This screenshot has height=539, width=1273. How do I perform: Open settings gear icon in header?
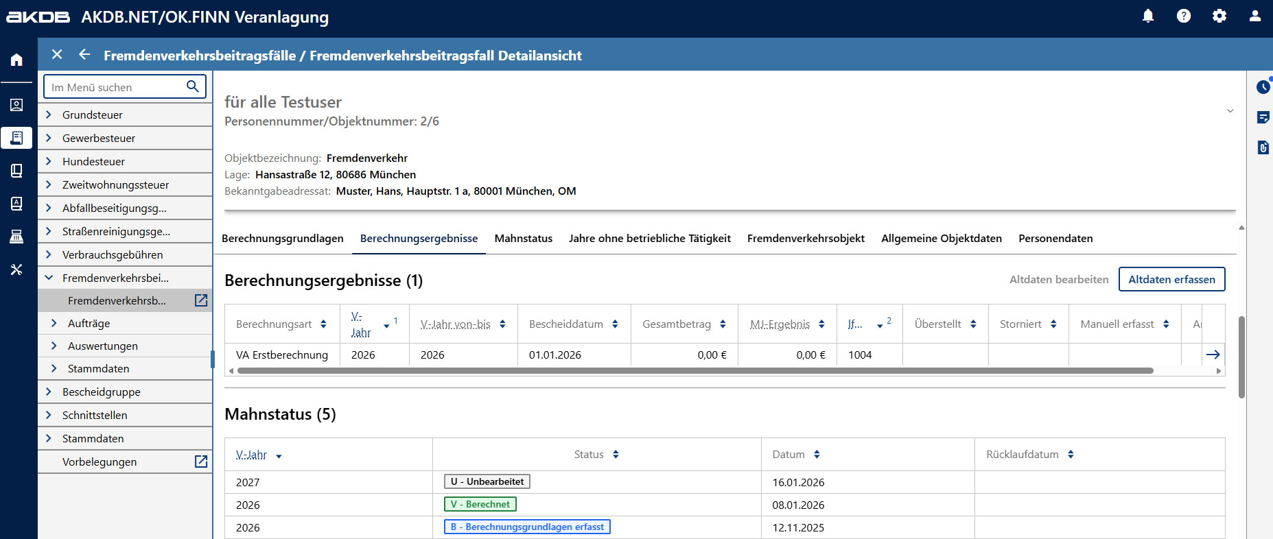pos(1219,16)
